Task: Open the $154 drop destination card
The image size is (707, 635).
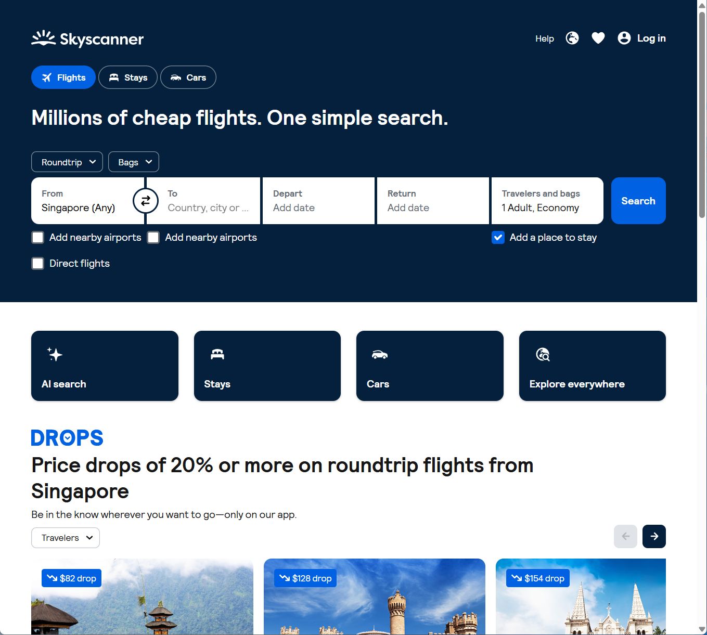Action: coord(581,597)
